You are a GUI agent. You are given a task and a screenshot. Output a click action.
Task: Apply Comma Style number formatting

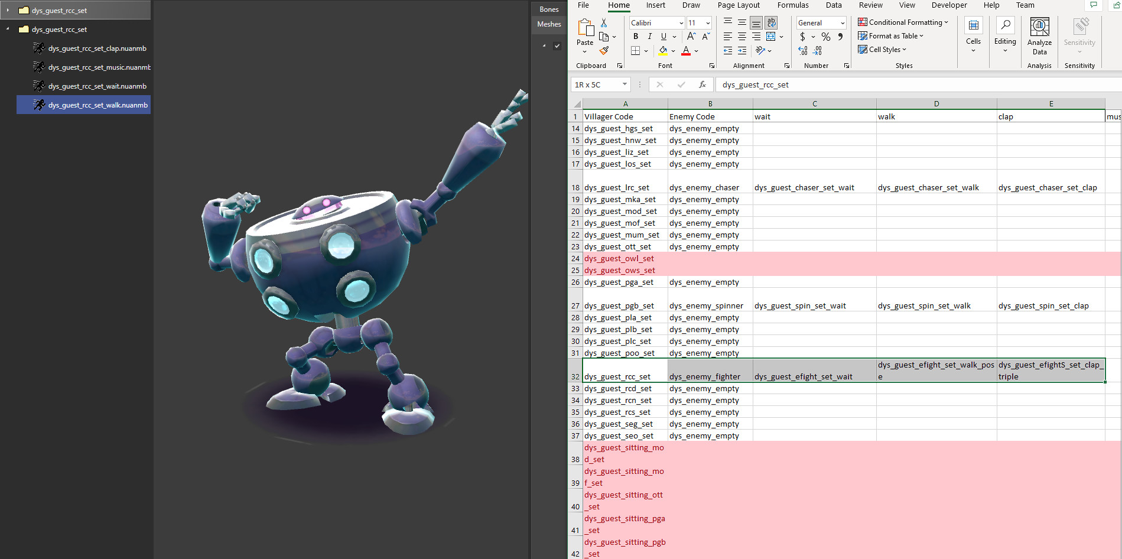pyautogui.click(x=840, y=37)
